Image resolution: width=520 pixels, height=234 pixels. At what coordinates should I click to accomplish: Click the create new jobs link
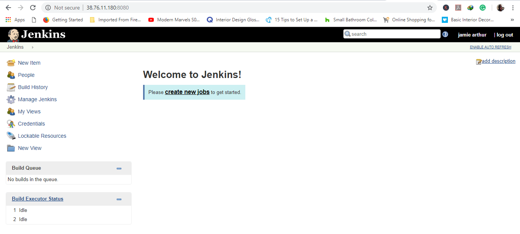pyautogui.click(x=187, y=92)
